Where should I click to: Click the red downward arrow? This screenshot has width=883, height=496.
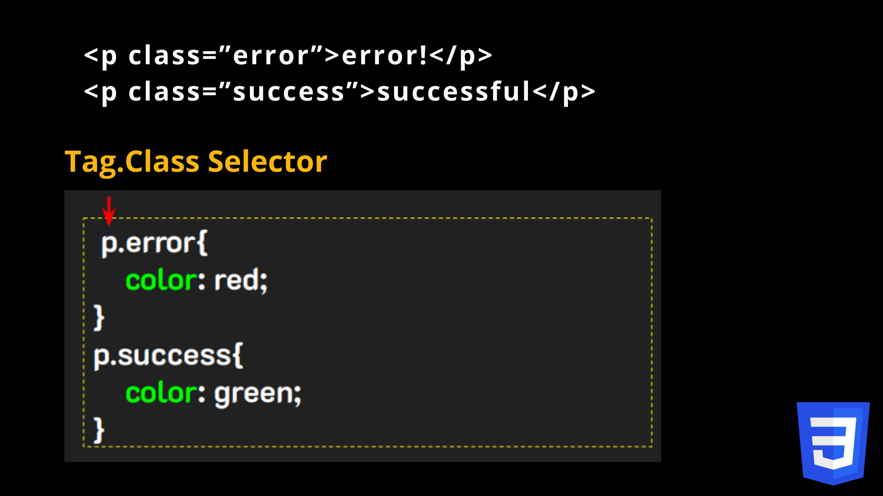(109, 211)
